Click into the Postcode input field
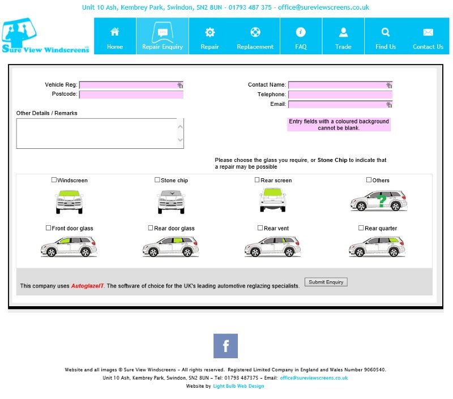Viewport: 453px width, 399px height. tap(131, 95)
